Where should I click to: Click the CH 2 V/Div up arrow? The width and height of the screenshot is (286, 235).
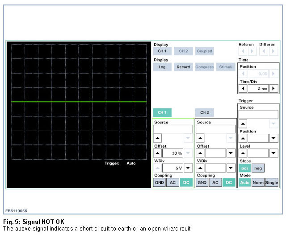(201, 168)
